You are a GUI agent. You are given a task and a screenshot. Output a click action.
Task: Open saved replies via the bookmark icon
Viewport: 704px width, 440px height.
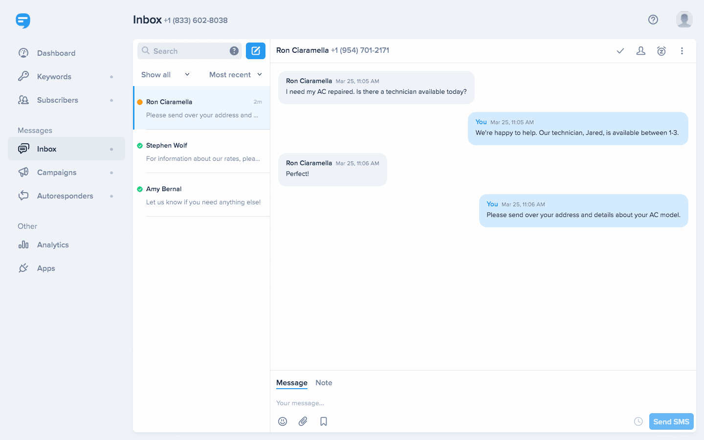click(x=323, y=421)
